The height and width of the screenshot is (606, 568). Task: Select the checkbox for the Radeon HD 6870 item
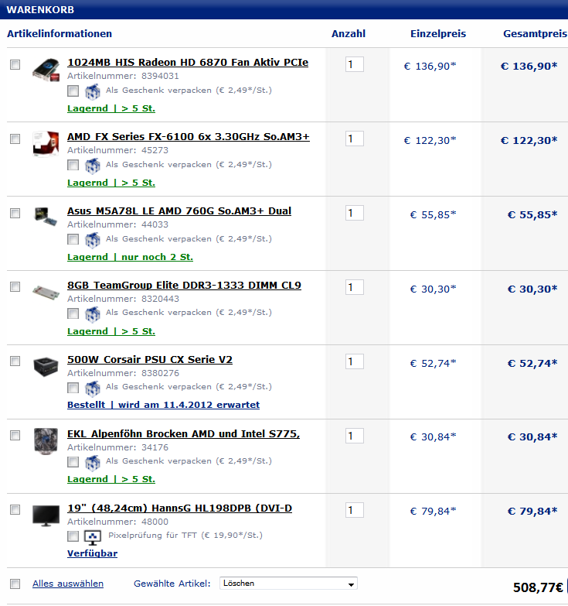point(15,65)
